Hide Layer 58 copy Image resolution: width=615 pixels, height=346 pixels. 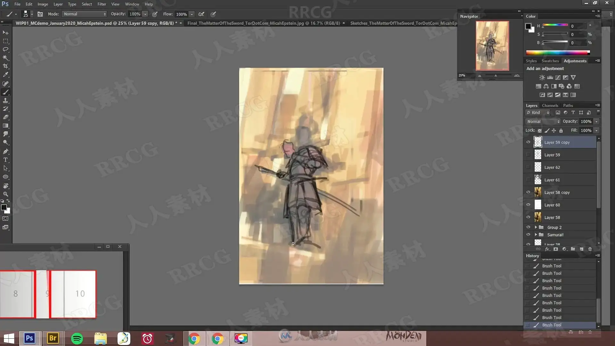coord(528,192)
